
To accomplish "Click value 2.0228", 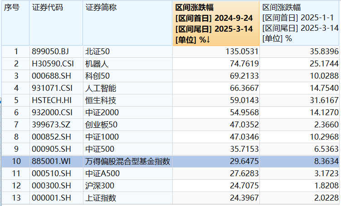I will (x=326, y=198).
